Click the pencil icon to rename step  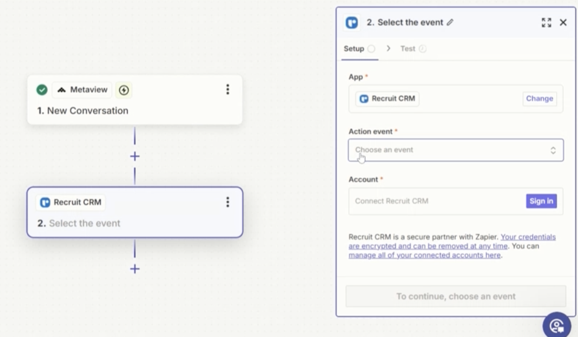[450, 22]
